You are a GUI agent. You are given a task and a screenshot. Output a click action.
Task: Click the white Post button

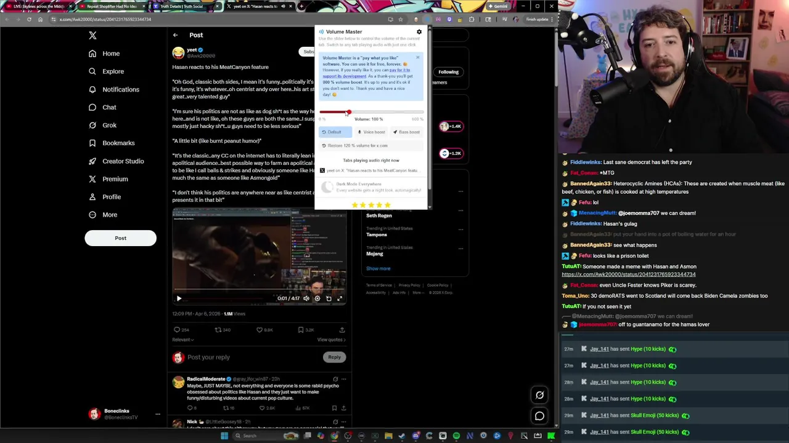click(120, 238)
